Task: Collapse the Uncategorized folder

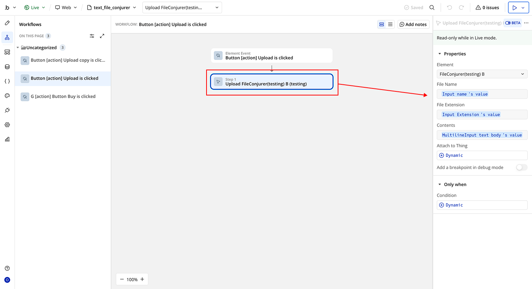Action: pos(18,48)
